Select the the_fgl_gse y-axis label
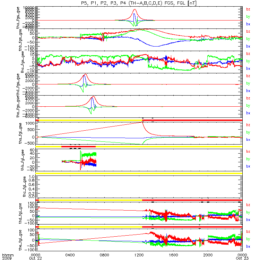 click(20, 240)
